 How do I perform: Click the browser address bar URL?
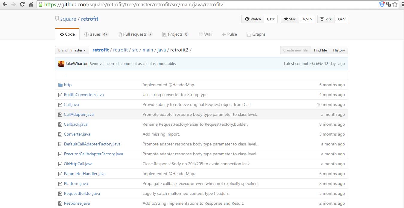[x=134, y=4]
